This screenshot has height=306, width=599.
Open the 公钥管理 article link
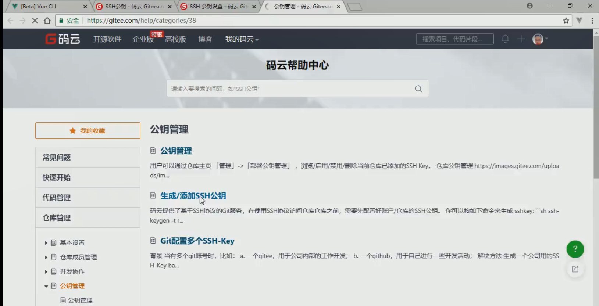click(x=176, y=151)
